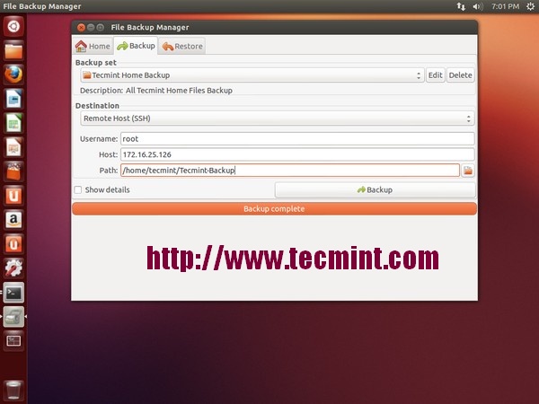Image resolution: width=539 pixels, height=404 pixels.
Task: Open LibreOffice Writer from the launcher
Action: point(13,100)
